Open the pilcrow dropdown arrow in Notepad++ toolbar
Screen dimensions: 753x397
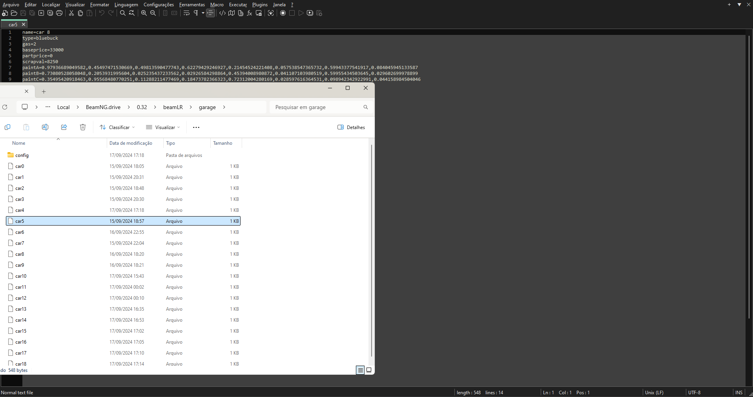(203, 13)
